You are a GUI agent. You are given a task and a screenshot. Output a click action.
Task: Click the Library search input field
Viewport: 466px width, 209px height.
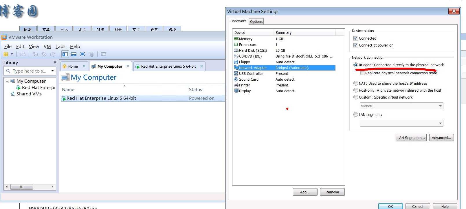[x=30, y=71]
